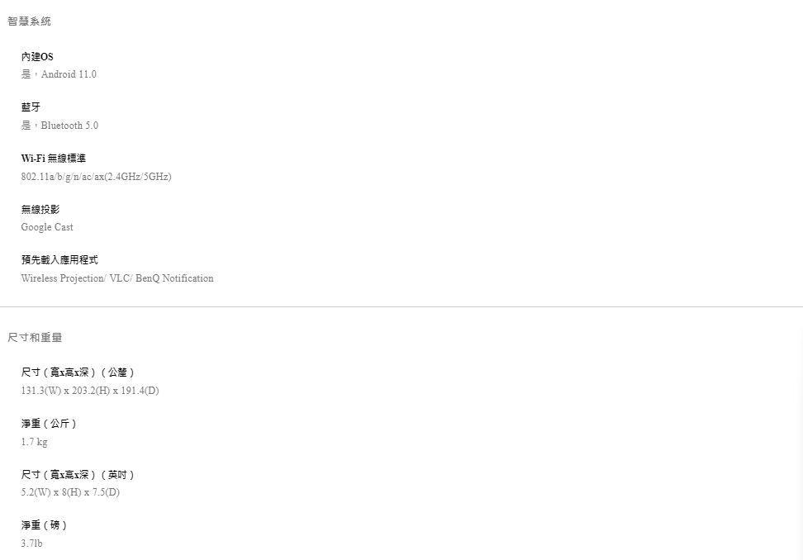Click the 3.7lb weight value
The image size is (803, 560).
[x=31, y=543]
